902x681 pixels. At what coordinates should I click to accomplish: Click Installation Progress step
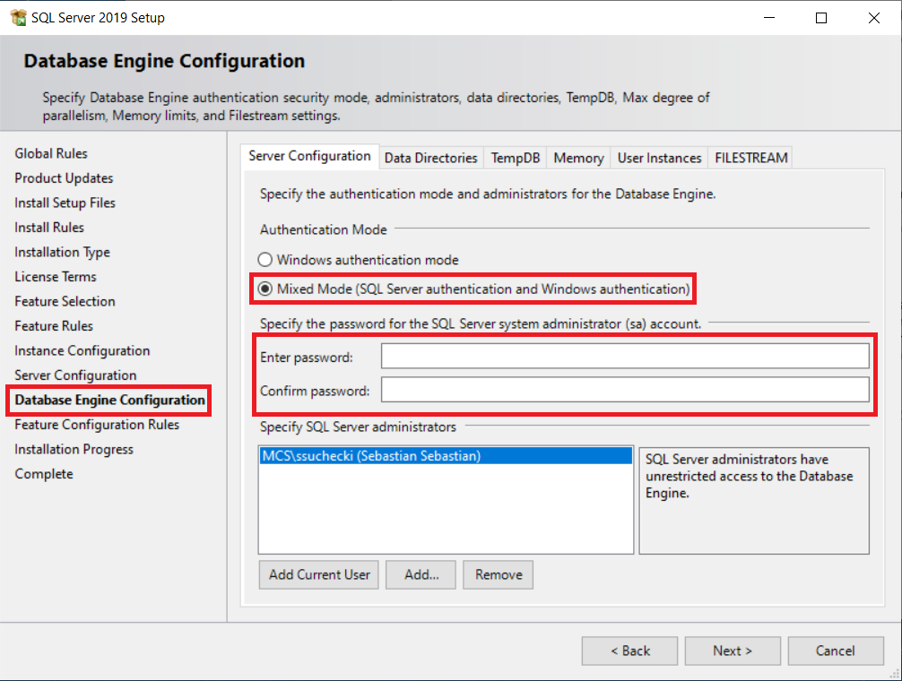74,450
